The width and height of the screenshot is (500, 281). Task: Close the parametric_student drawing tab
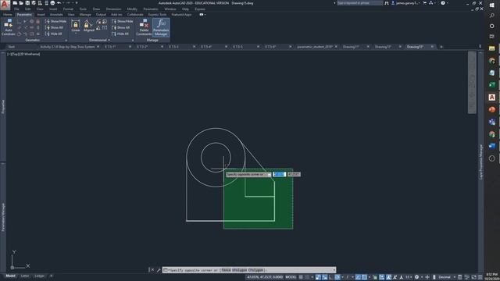click(x=336, y=47)
